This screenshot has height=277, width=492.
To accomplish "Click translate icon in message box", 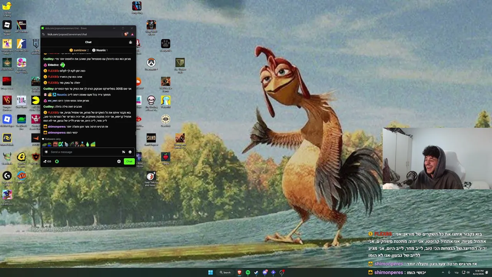I will pyautogui.click(x=123, y=152).
